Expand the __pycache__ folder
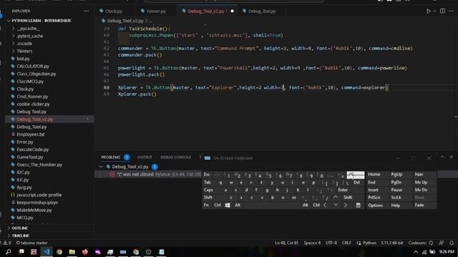 tap(28, 29)
